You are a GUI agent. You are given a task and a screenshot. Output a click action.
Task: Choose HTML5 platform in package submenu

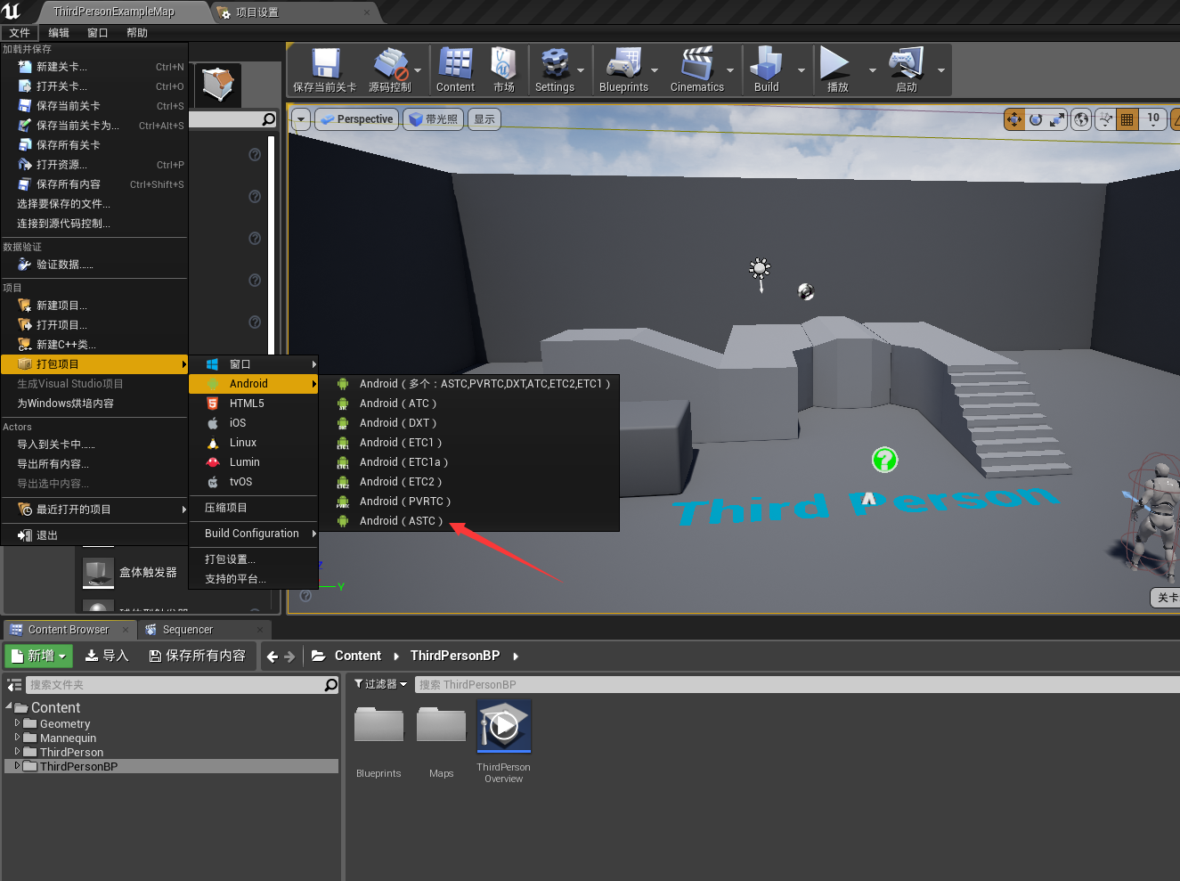[254, 404]
